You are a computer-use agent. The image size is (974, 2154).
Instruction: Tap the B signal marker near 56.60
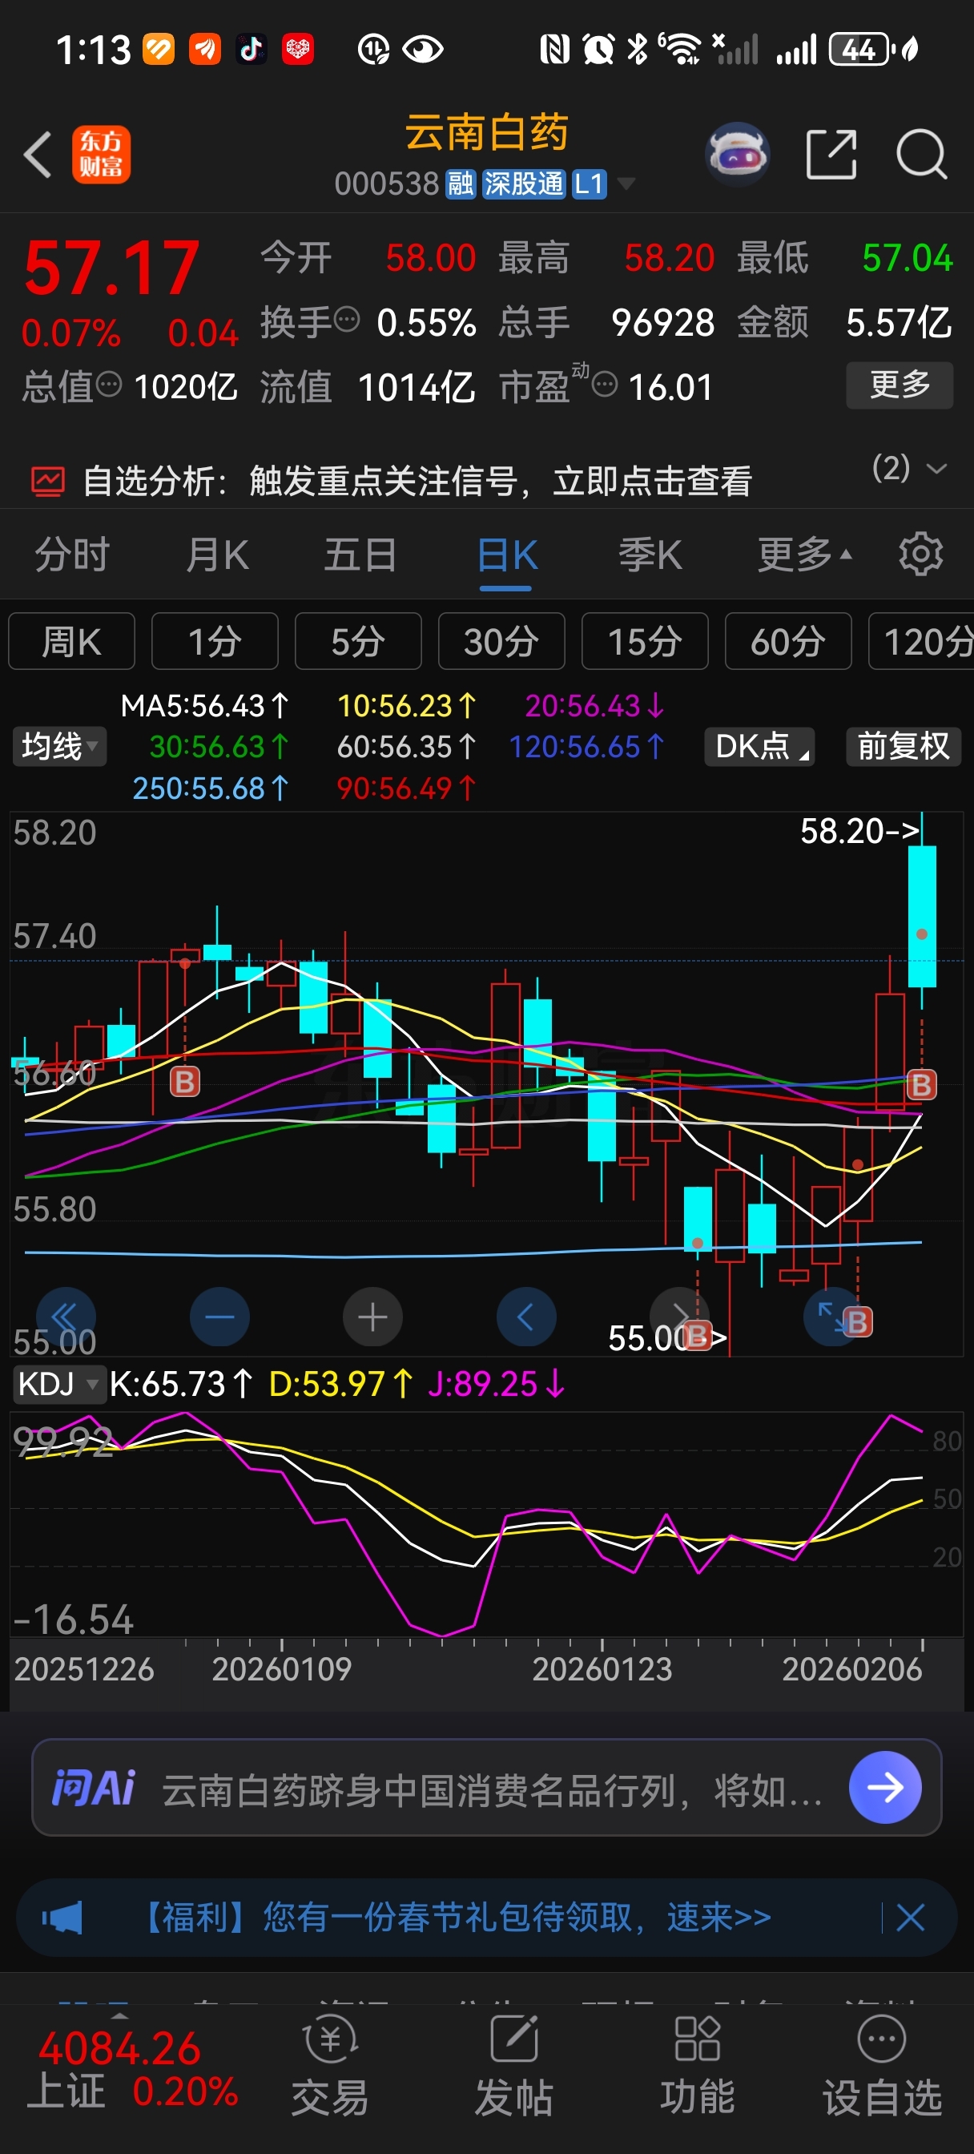click(x=185, y=1081)
